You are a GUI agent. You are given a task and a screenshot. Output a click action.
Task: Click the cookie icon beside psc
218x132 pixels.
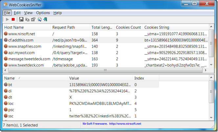tap(6, 109)
